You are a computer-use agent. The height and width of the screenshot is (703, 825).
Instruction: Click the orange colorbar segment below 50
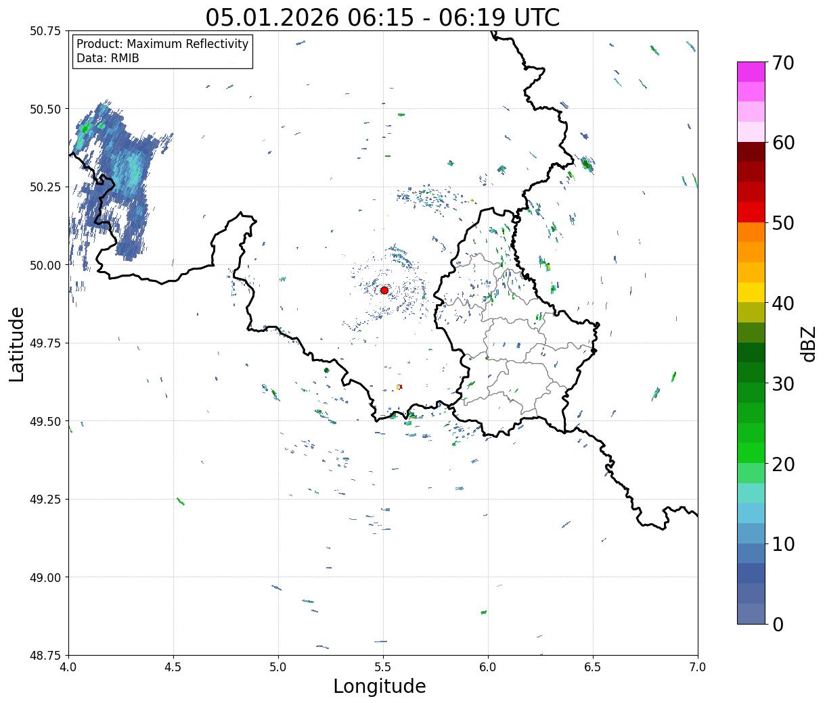tap(751, 233)
